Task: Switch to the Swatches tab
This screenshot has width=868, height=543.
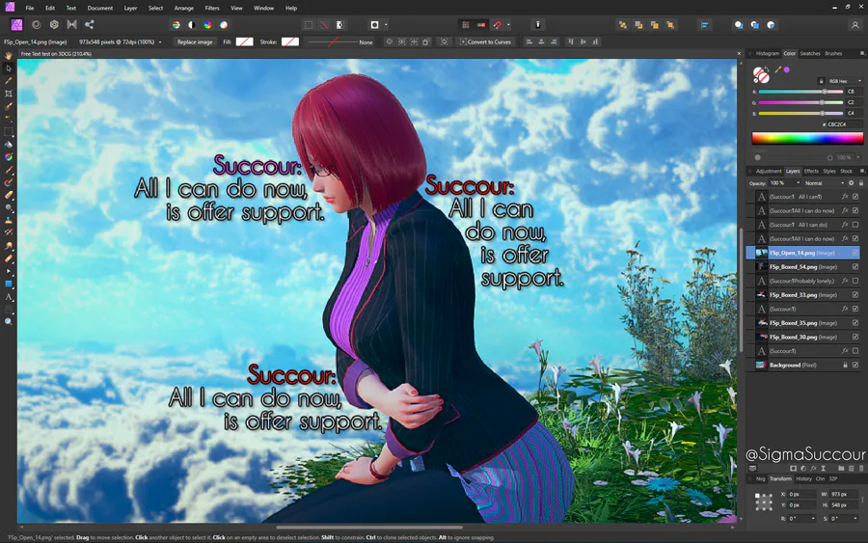Action: [x=810, y=54]
